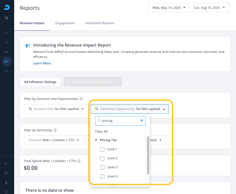
Task: Click info icon beside Total Spend
Action: point(79,161)
